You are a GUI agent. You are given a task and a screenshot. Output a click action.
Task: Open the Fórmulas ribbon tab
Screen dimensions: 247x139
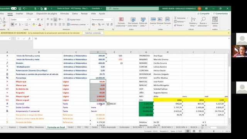(64, 14)
